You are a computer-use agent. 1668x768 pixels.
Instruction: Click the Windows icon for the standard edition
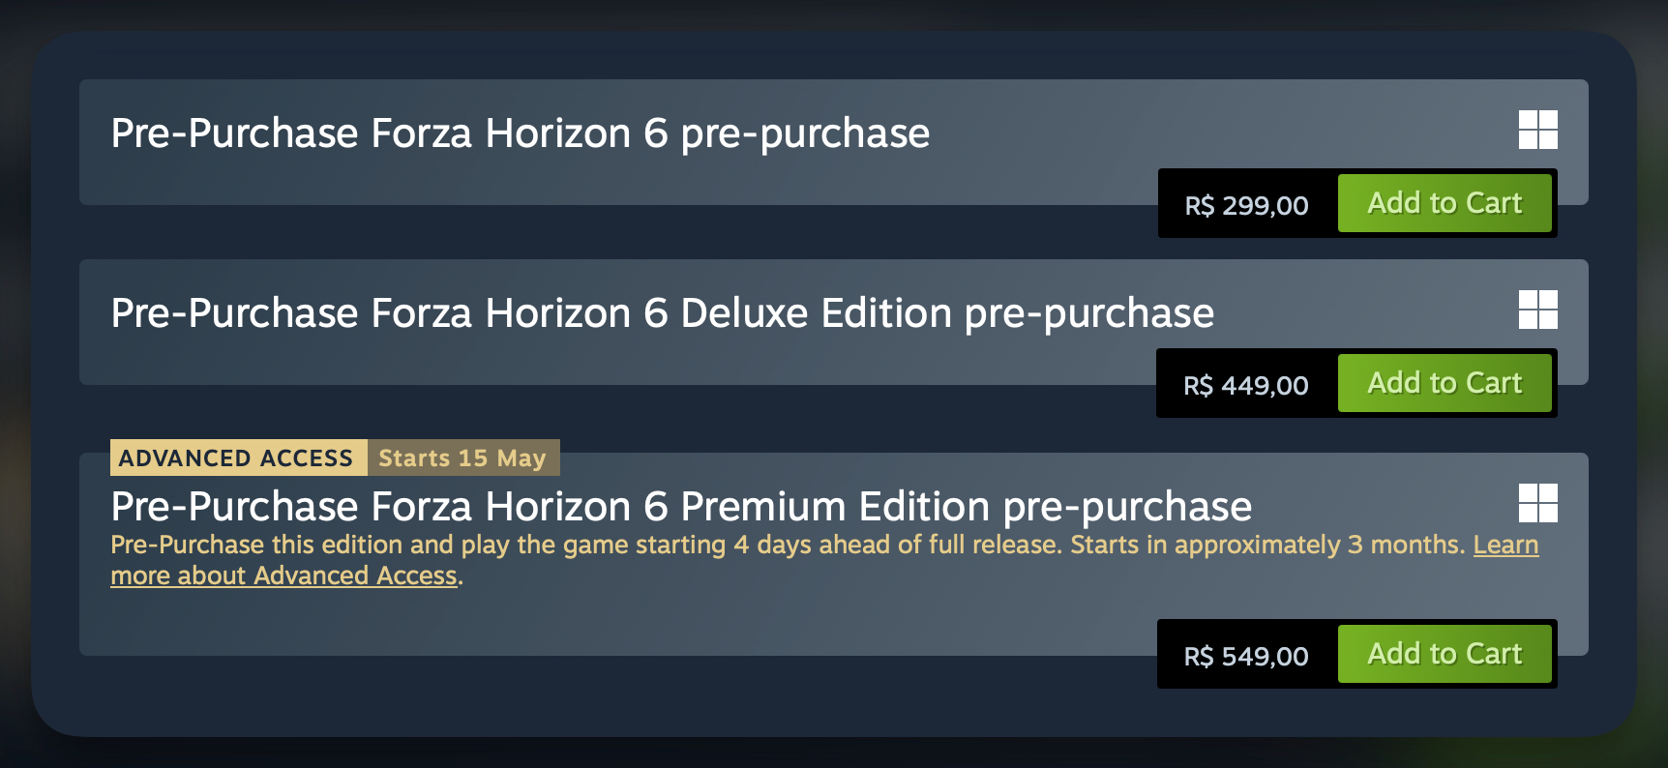pyautogui.click(x=1537, y=130)
